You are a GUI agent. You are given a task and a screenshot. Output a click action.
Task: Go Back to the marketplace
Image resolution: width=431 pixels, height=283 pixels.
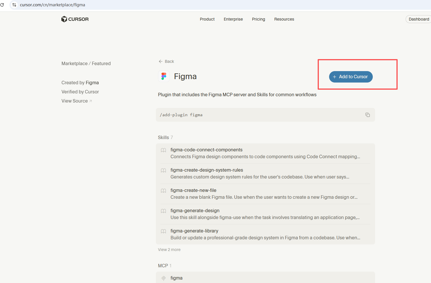[166, 61]
